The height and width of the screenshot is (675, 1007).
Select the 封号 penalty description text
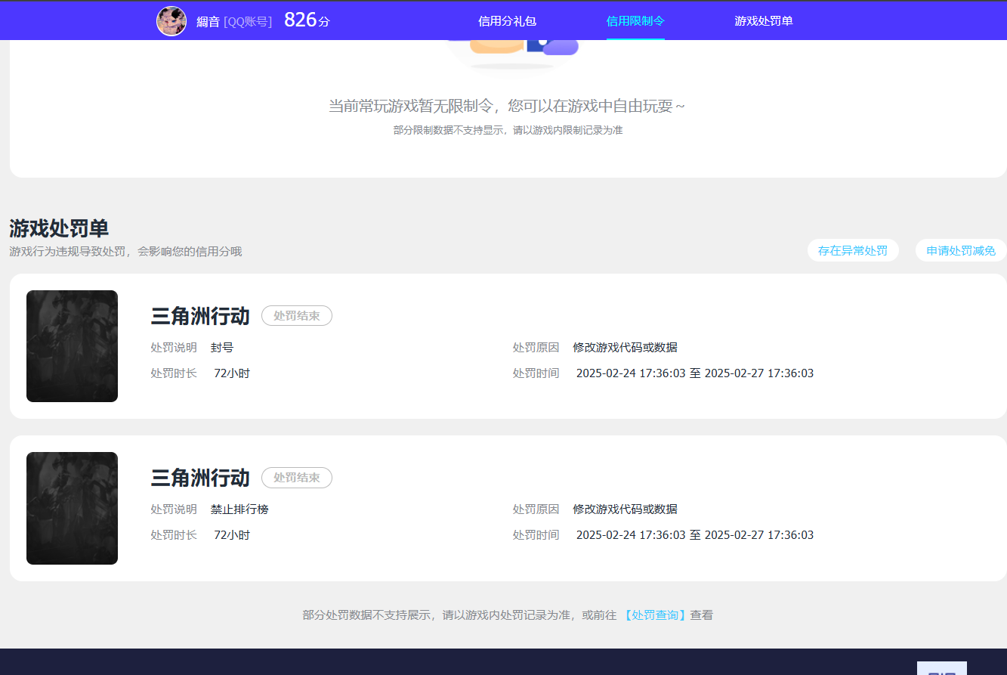(220, 347)
